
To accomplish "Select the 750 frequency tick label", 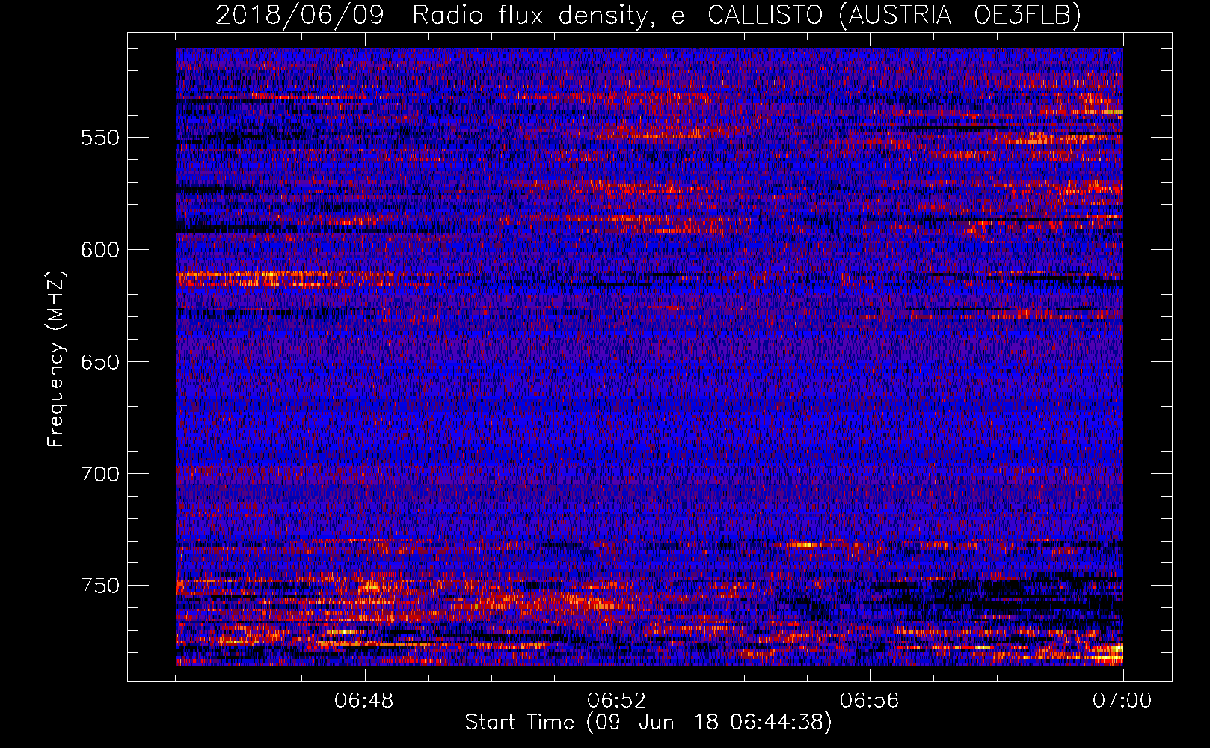I will [x=100, y=586].
